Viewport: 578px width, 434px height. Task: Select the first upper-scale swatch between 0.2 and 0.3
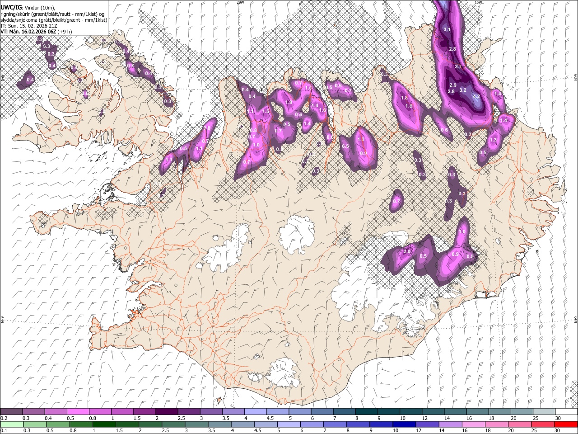coord(11,411)
